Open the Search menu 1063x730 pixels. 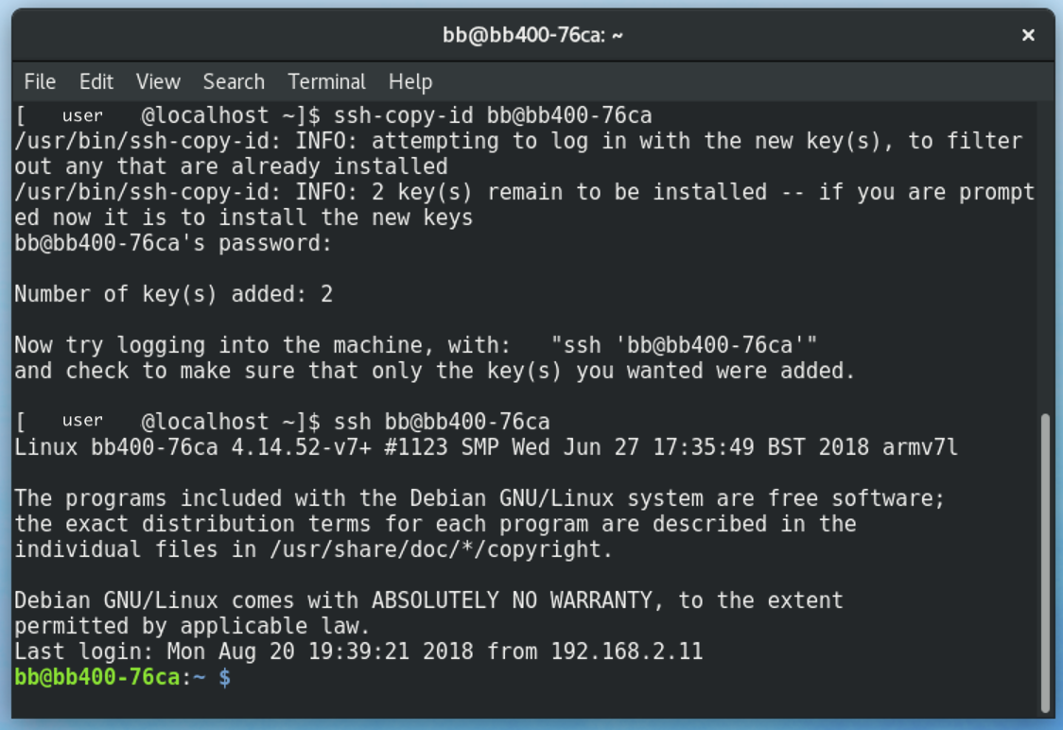[x=234, y=81]
